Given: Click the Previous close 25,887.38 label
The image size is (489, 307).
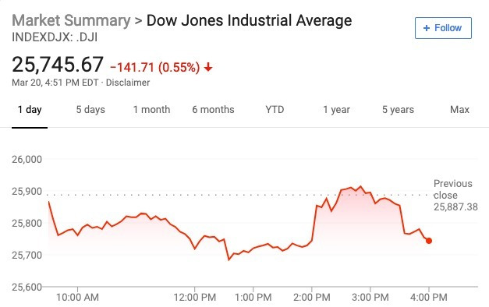Looking at the screenshot, I should pos(455,195).
